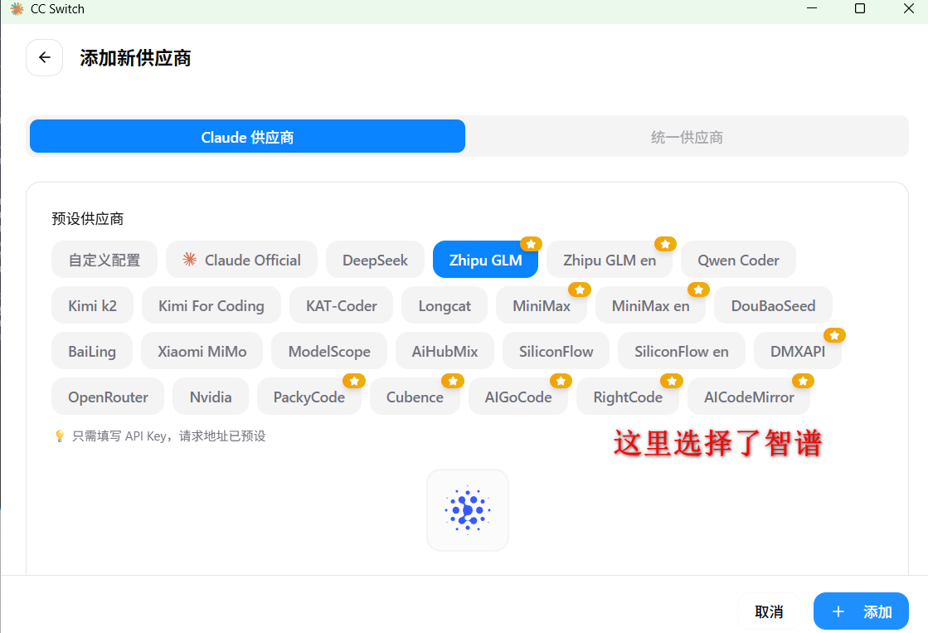Switch to the 统一供应商 tab
Image resolution: width=928 pixels, height=633 pixels.
pyautogui.click(x=687, y=137)
